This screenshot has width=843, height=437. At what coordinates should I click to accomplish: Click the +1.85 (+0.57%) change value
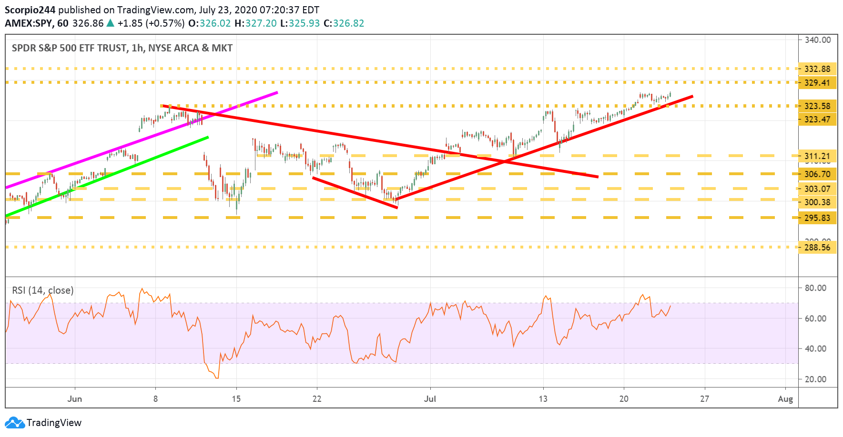tap(151, 23)
